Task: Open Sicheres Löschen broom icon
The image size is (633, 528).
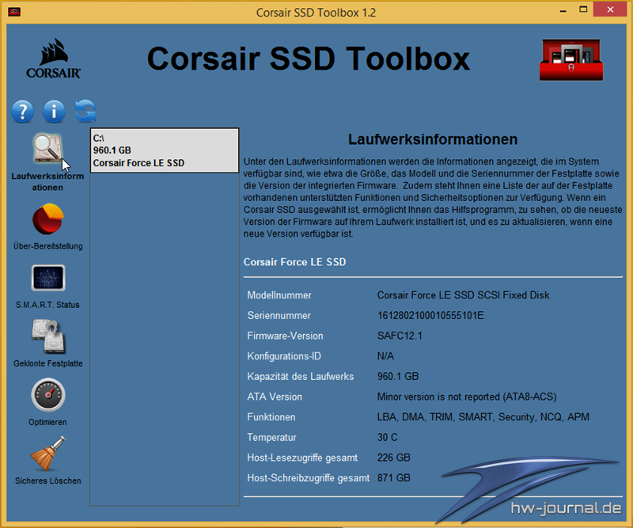Action: [48, 454]
